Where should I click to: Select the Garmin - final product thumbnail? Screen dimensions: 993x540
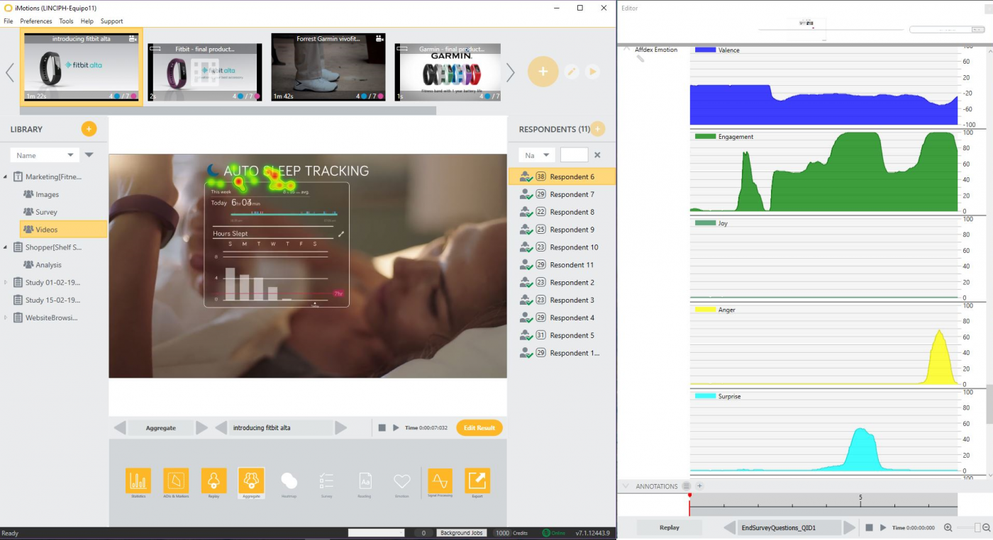448,72
